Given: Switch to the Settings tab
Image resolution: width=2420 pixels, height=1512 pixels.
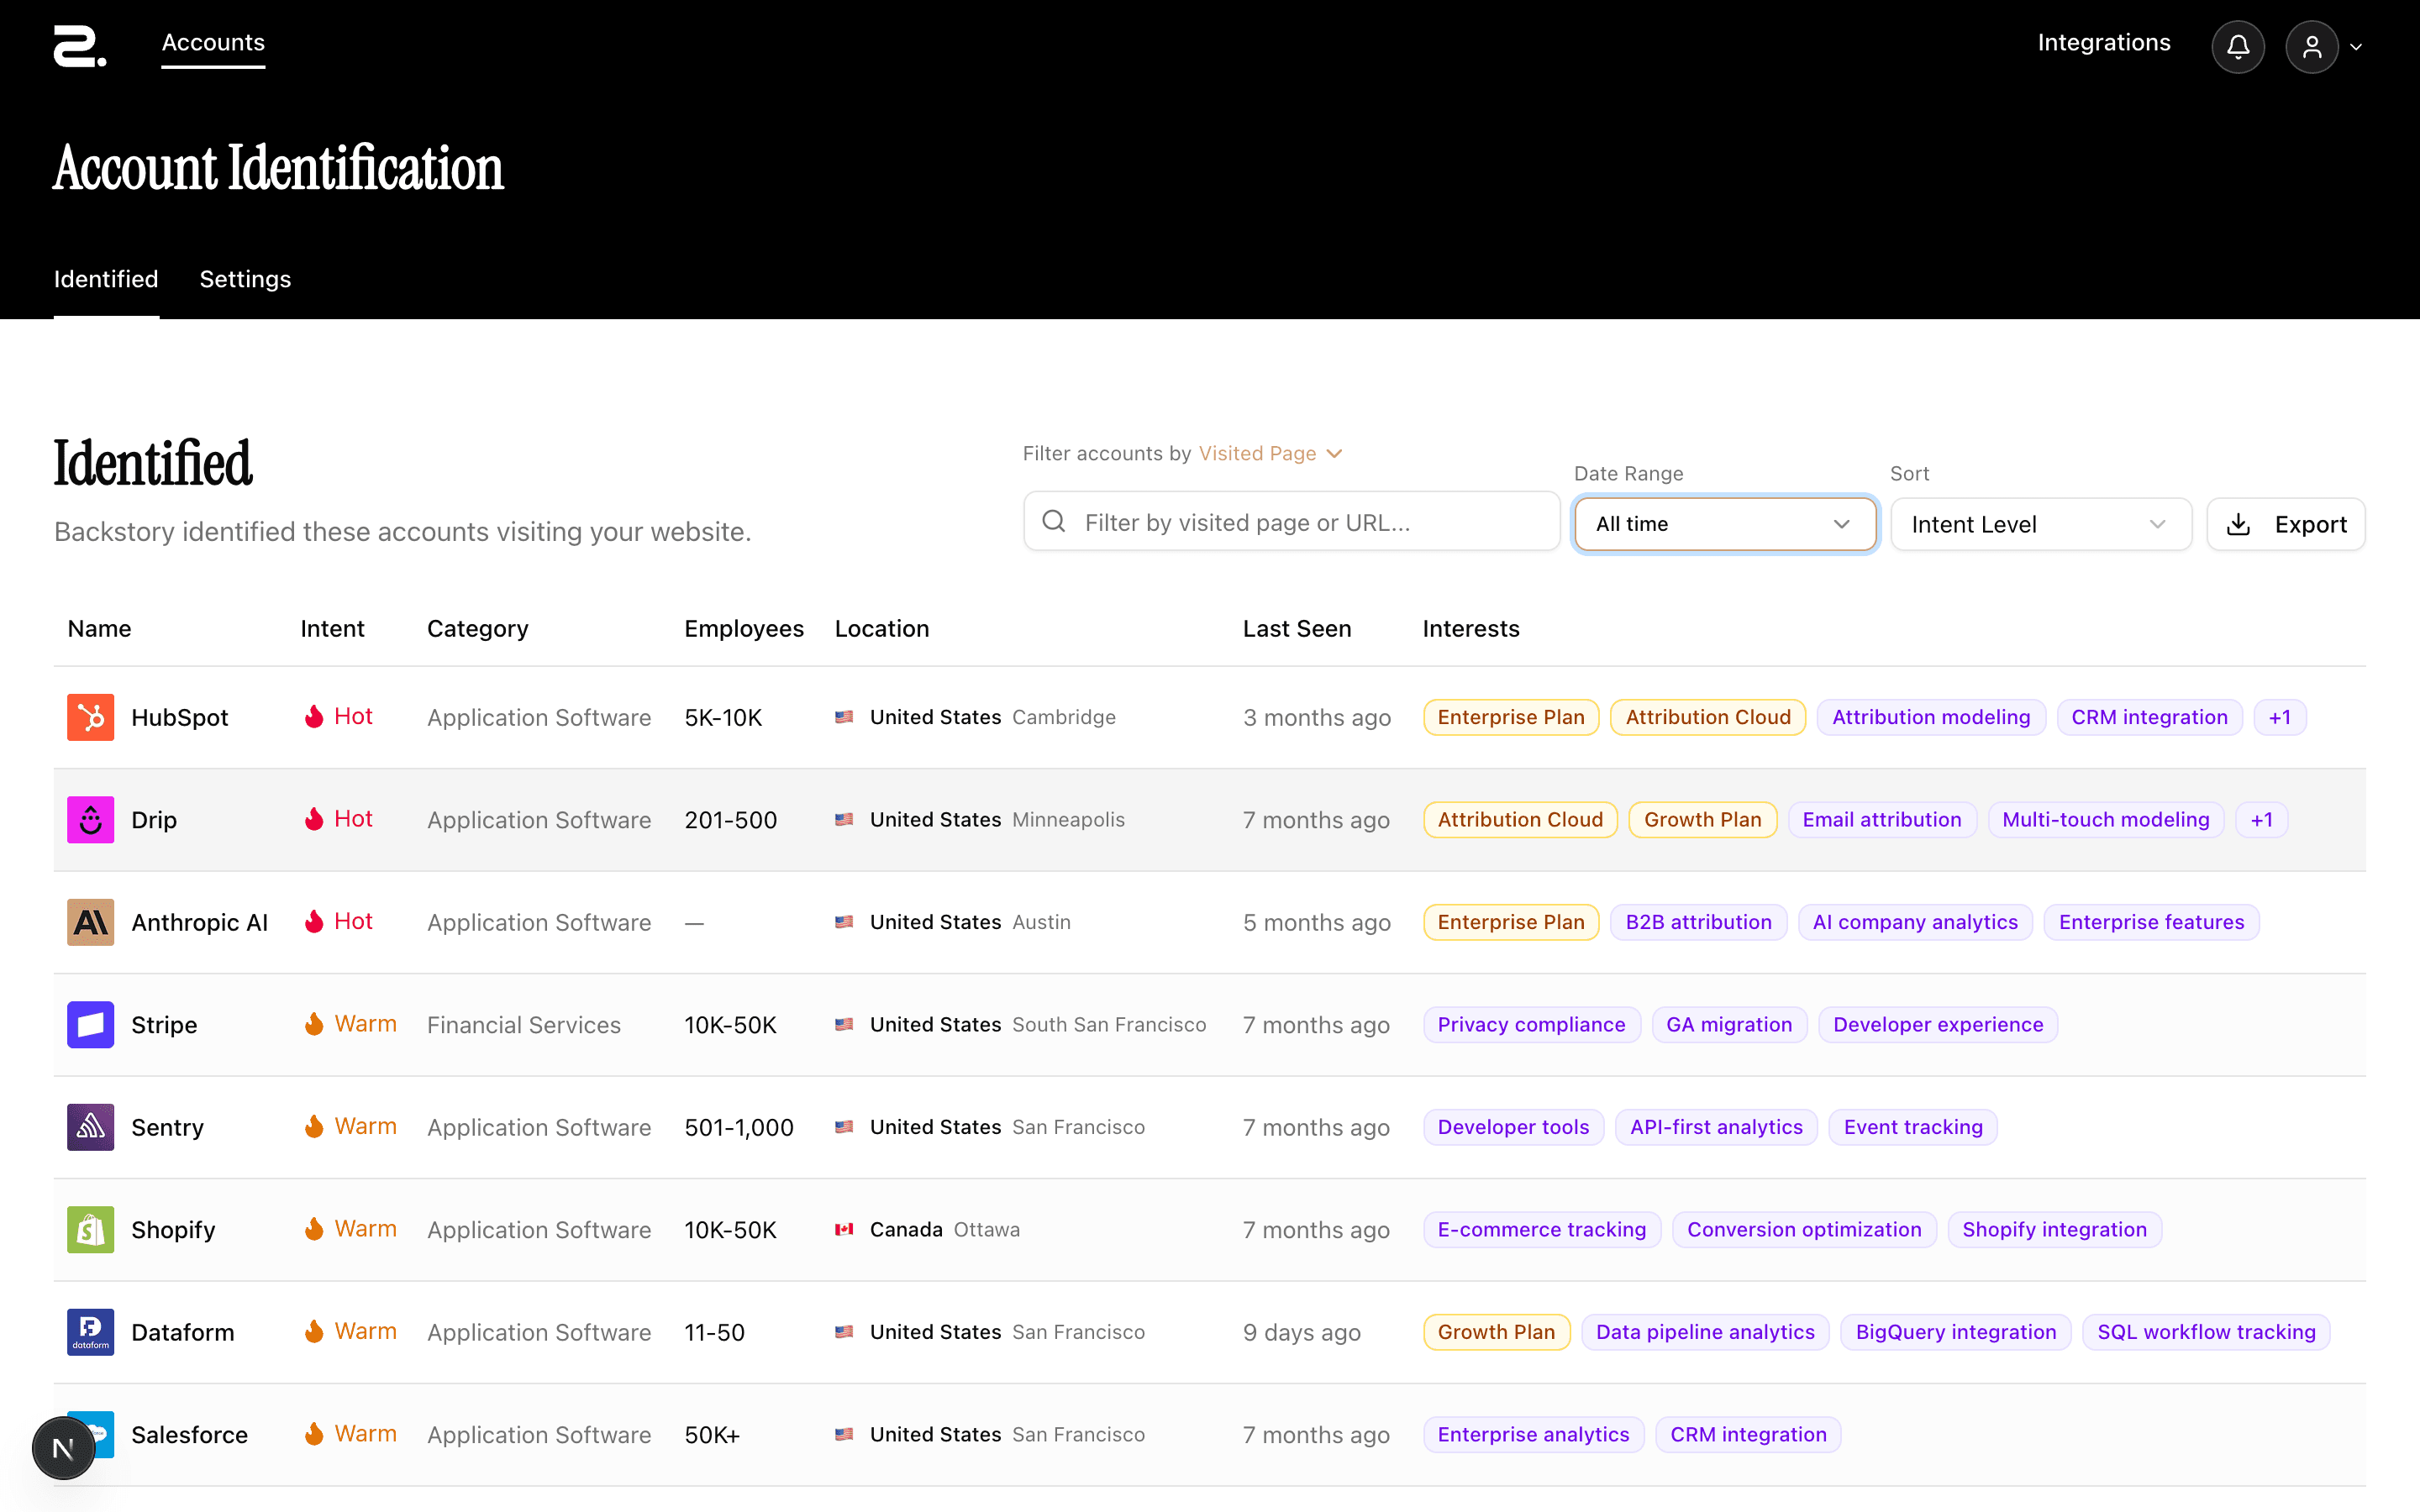Looking at the screenshot, I should (x=245, y=279).
